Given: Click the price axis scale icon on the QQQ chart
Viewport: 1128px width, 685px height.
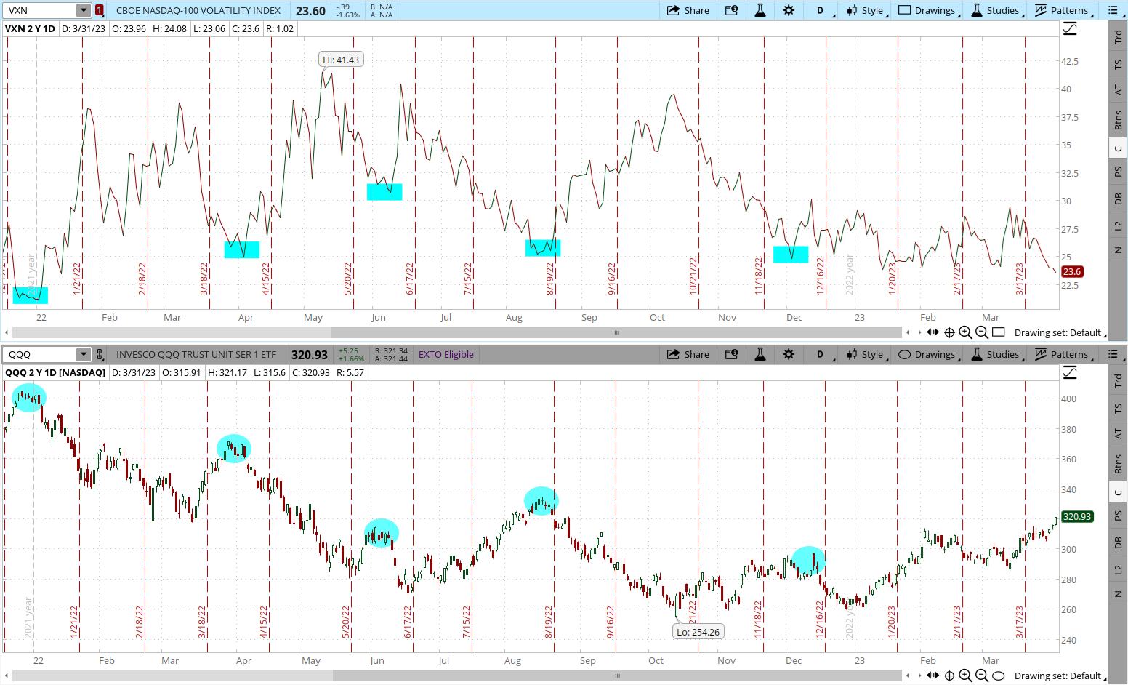Looking at the screenshot, I should 1070,373.
